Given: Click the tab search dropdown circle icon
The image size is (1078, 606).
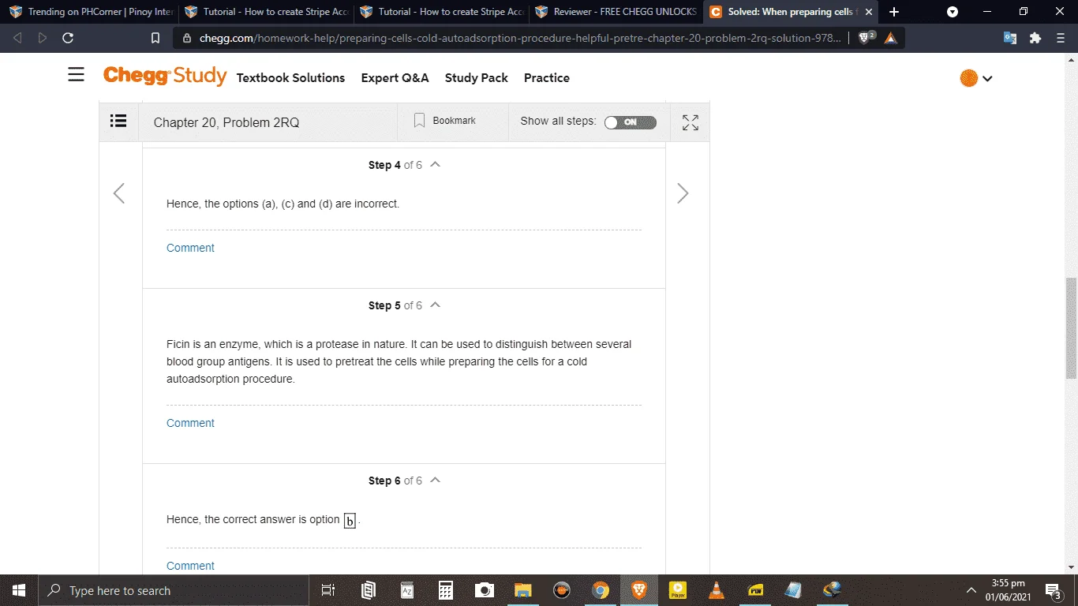Looking at the screenshot, I should pos(953,12).
